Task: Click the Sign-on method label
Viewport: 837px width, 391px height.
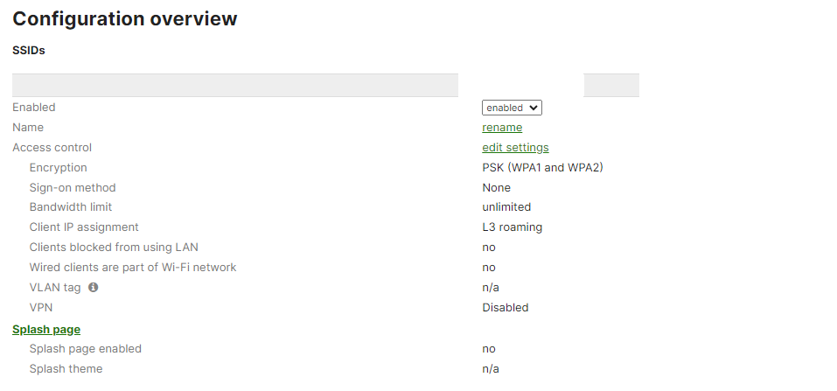Action: tap(72, 187)
